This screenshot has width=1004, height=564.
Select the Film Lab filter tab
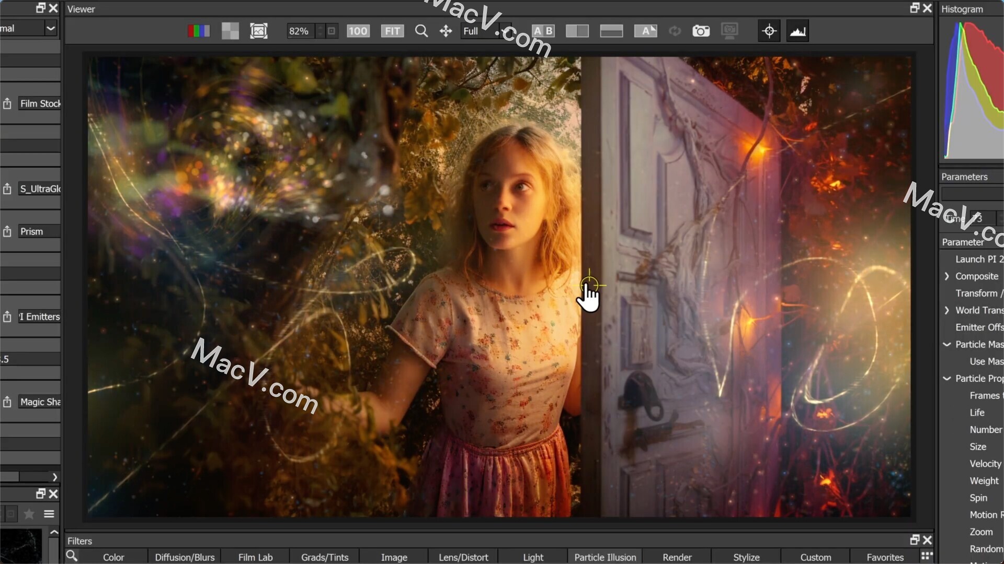coord(255,556)
